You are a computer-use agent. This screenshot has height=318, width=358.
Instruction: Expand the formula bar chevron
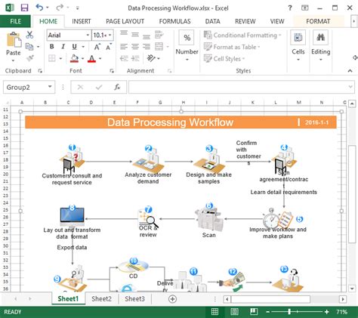350,87
